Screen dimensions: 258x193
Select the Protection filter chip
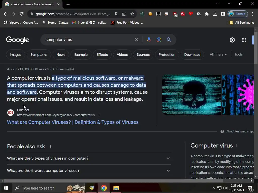click(167, 55)
